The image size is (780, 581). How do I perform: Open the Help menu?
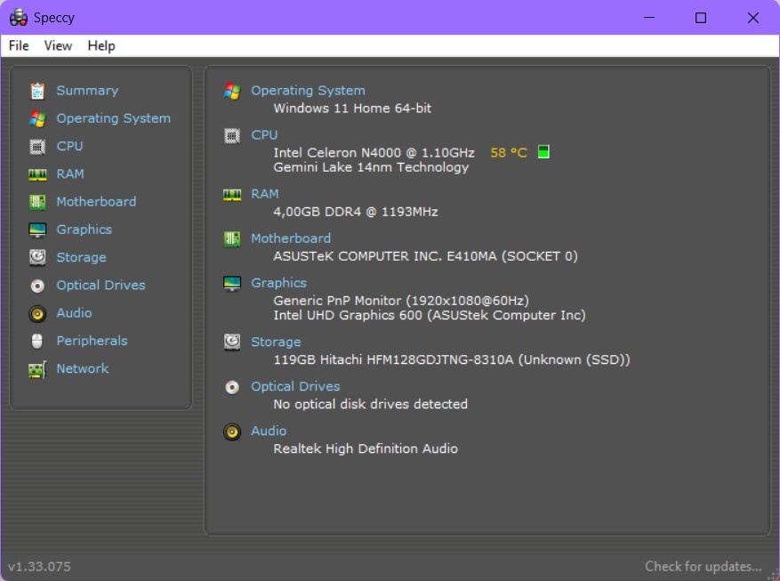click(x=101, y=45)
